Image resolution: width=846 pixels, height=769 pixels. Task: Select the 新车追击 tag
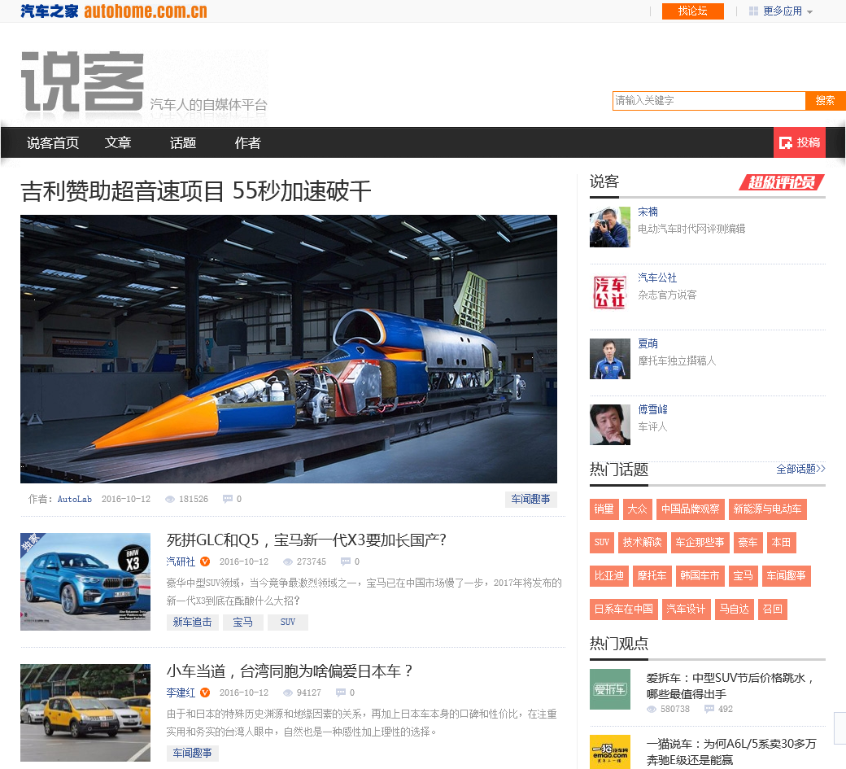pos(193,623)
